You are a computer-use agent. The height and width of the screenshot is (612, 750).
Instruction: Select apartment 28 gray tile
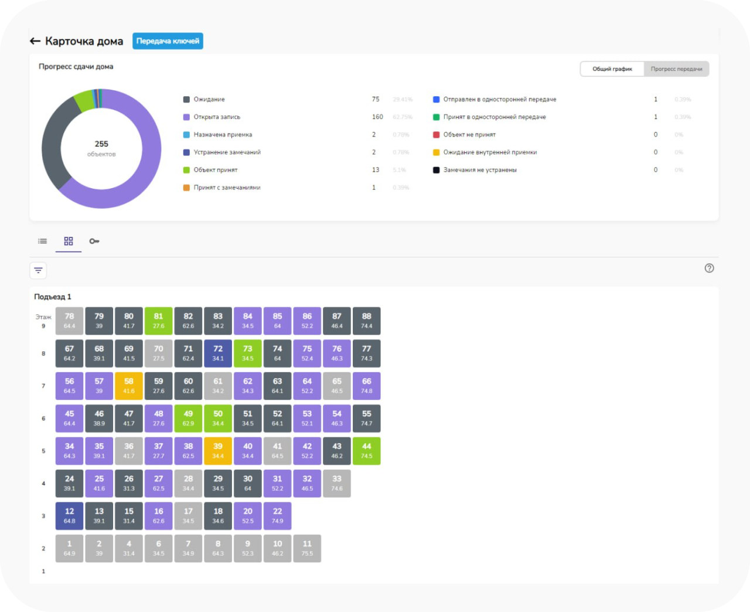pos(188,484)
